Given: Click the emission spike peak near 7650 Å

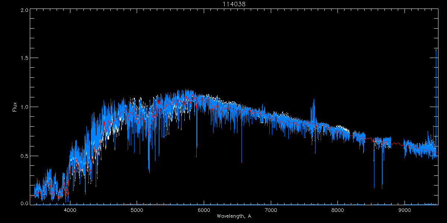Looking at the screenshot, I should [314, 100].
